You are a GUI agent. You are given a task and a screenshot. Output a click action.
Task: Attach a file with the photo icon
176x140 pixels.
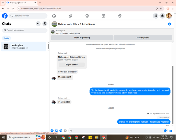[x=56, y=131]
